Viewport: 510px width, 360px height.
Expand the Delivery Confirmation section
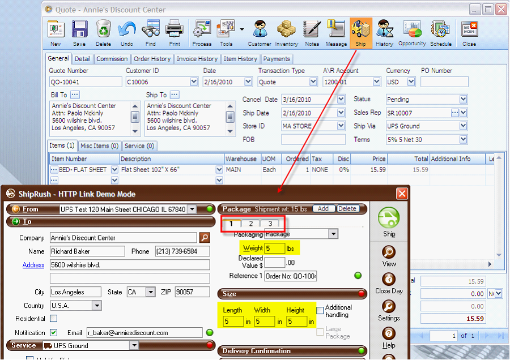(x=292, y=351)
